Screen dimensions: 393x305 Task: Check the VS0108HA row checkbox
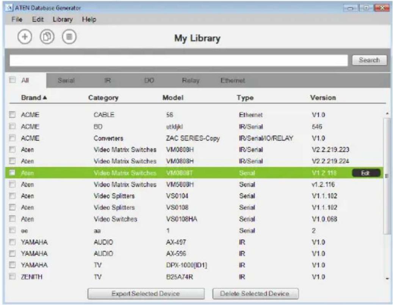click(12, 219)
